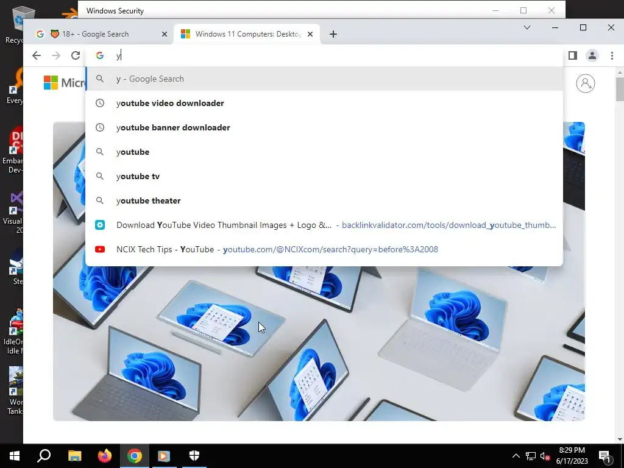Click the red YouTube favicon in suggestions
Viewport: 624px width, 468px height.
pos(100,249)
